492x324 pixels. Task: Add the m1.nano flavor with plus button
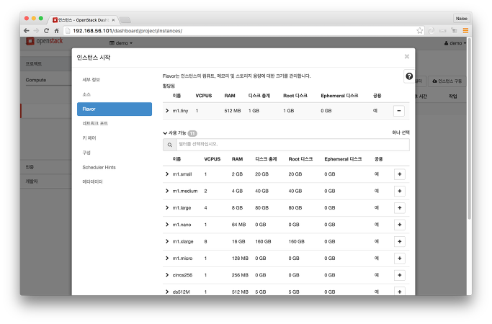click(x=400, y=225)
